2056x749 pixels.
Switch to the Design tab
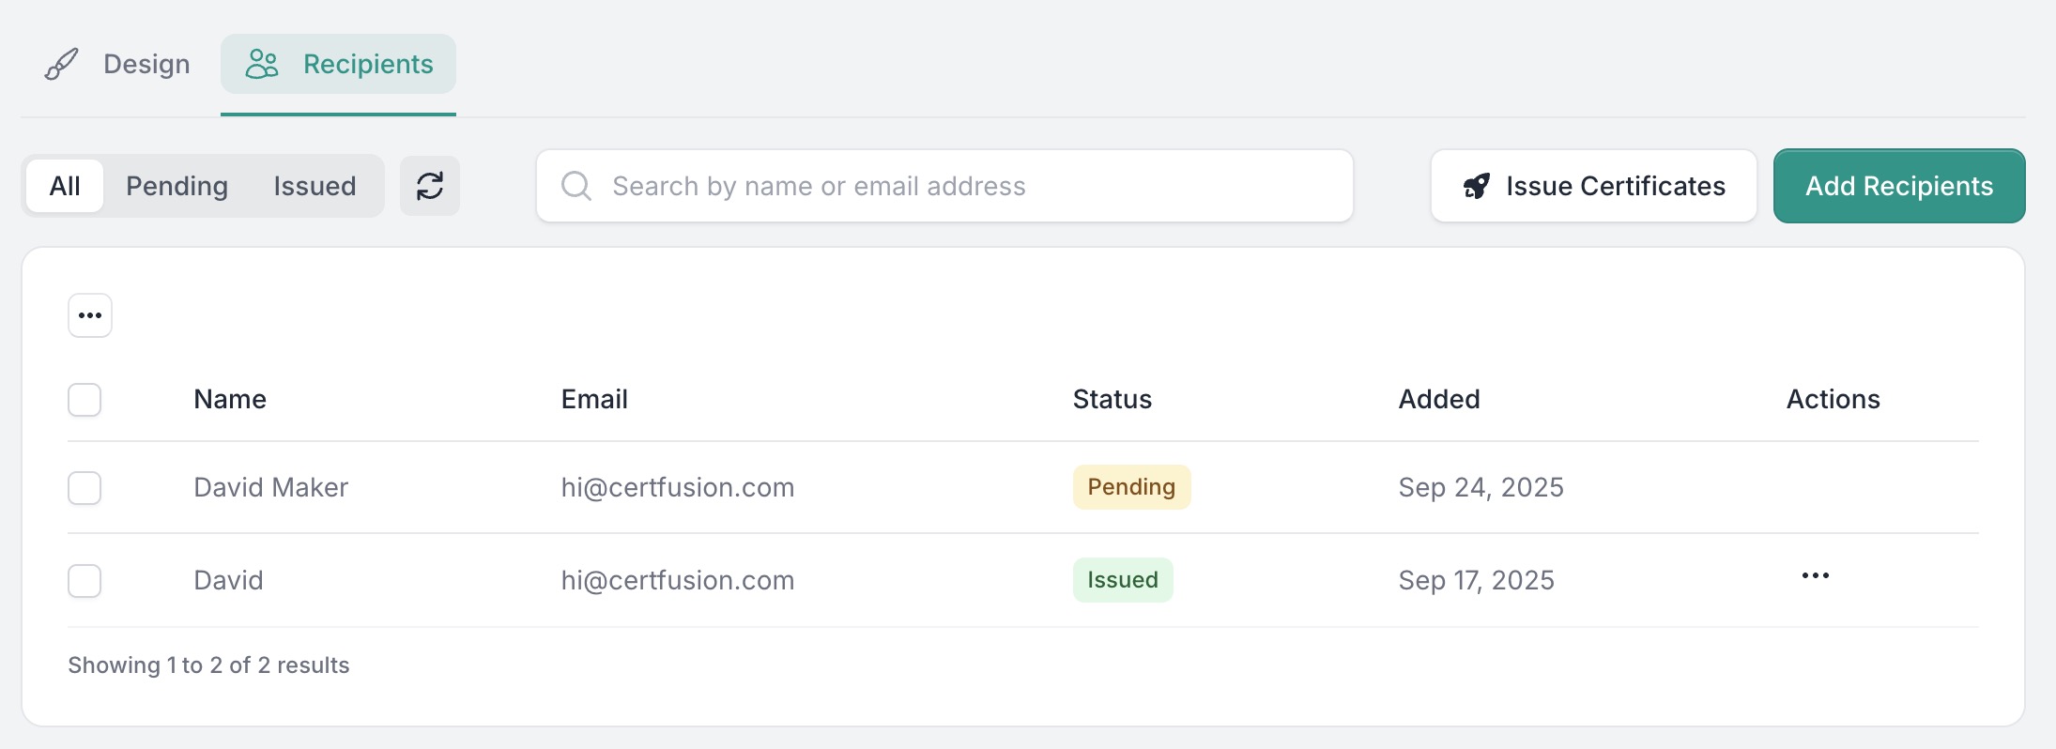pos(146,64)
